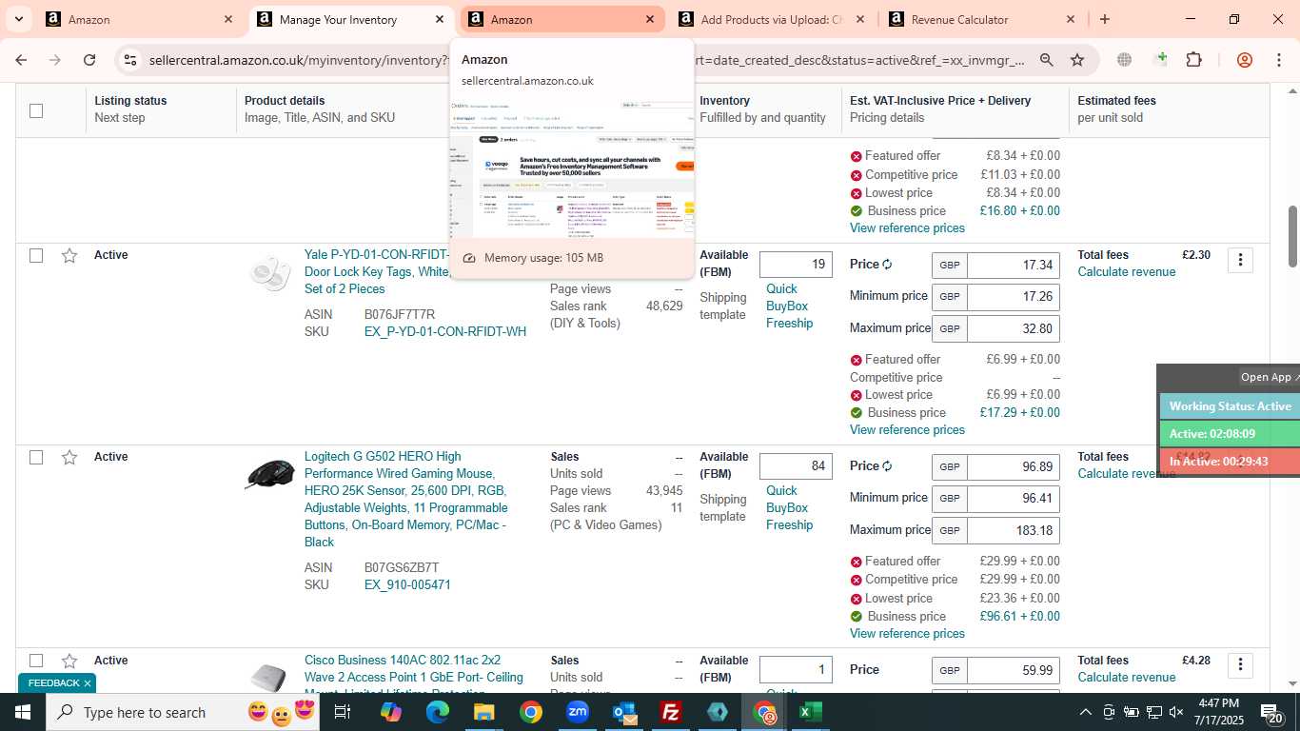Open the Cisco row three-dot actions menu
Screen dimensions: 1300x731
[1240, 665]
